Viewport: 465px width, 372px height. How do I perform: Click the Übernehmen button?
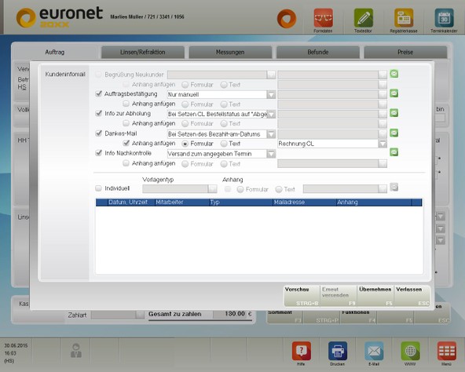[375, 296]
